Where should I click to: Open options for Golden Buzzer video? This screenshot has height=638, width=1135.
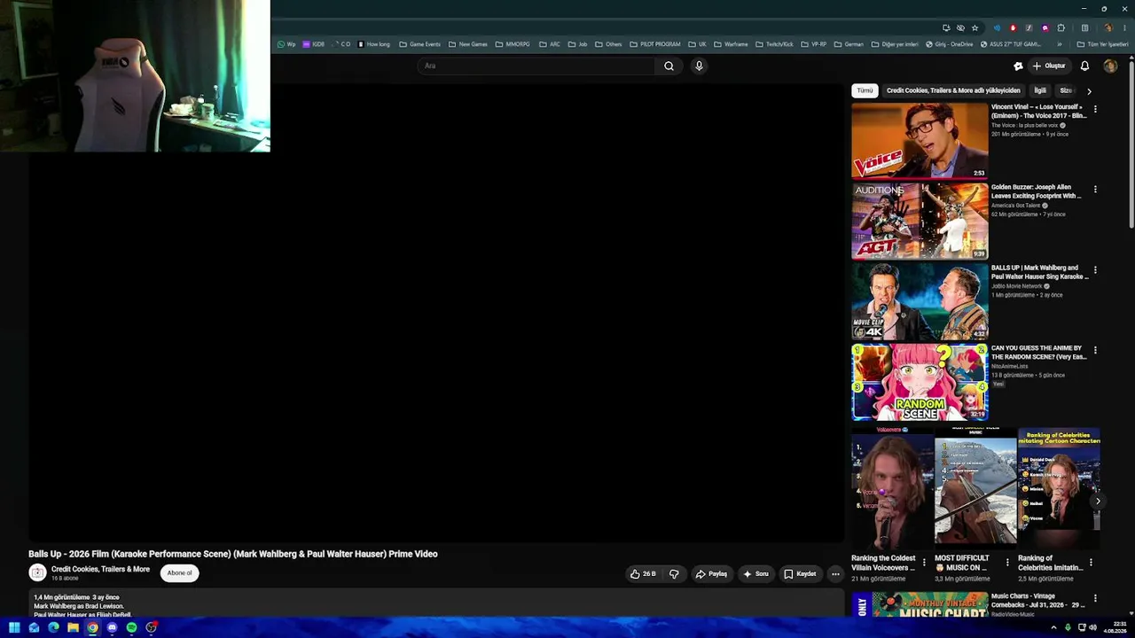1095,190
